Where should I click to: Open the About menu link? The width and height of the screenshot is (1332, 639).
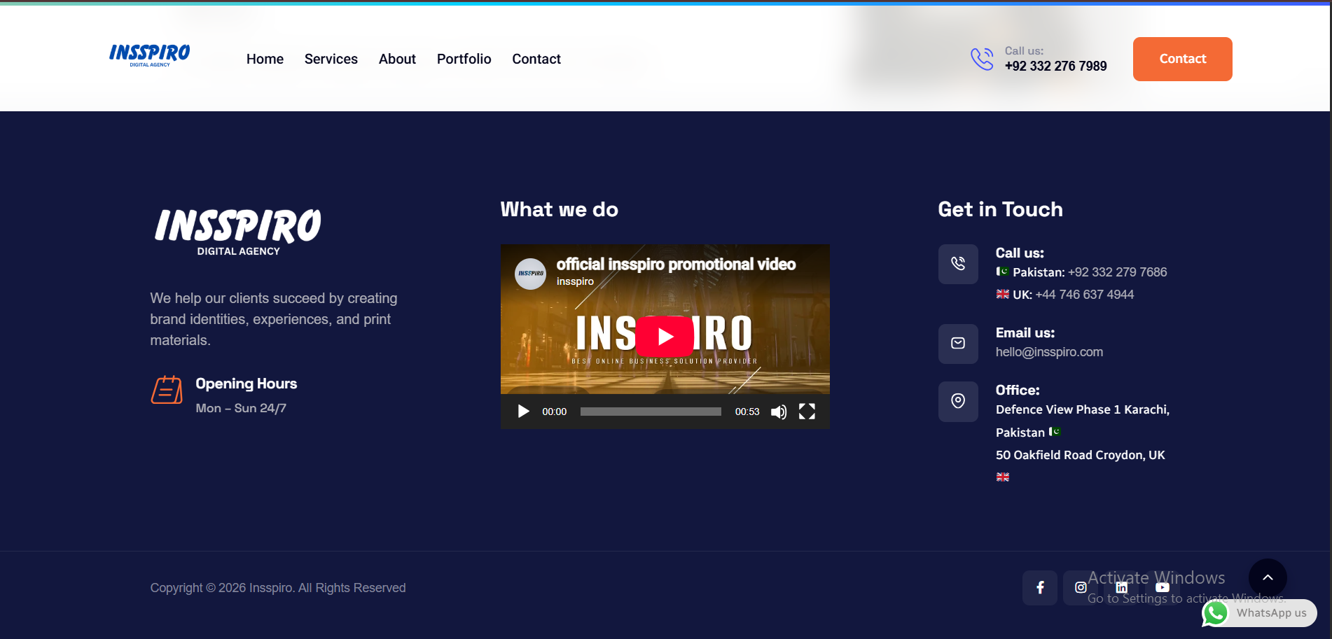(x=397, y=59)
